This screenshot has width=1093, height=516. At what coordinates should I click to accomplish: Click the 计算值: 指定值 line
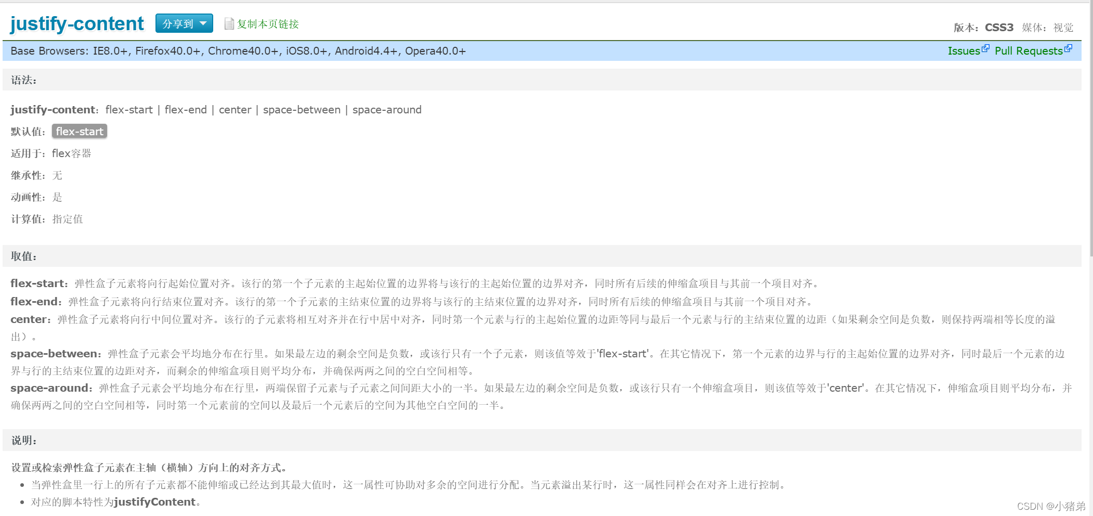pos(47,219)
